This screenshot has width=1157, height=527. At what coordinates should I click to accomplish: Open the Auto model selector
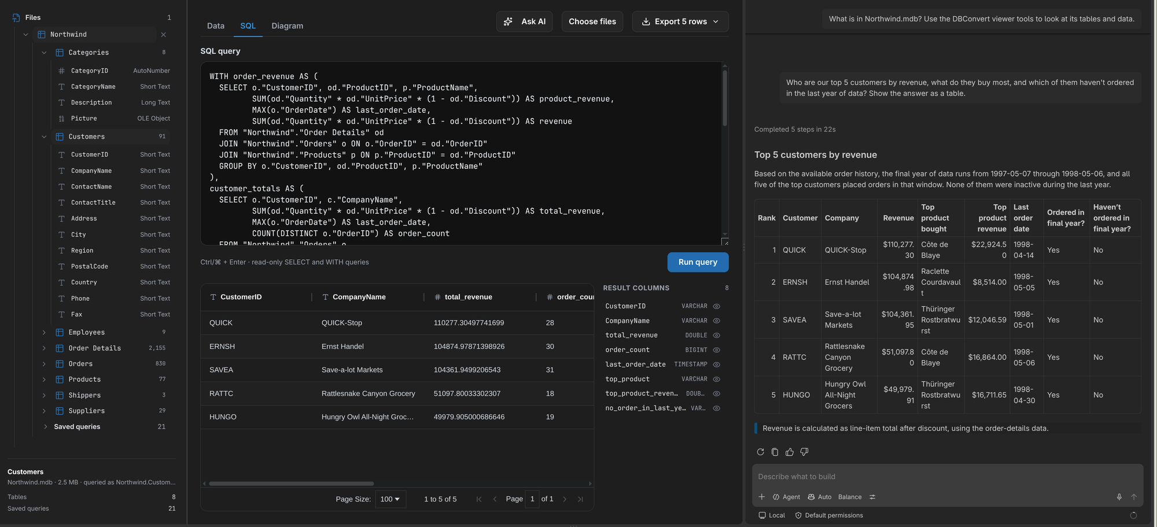pos(820,497)
